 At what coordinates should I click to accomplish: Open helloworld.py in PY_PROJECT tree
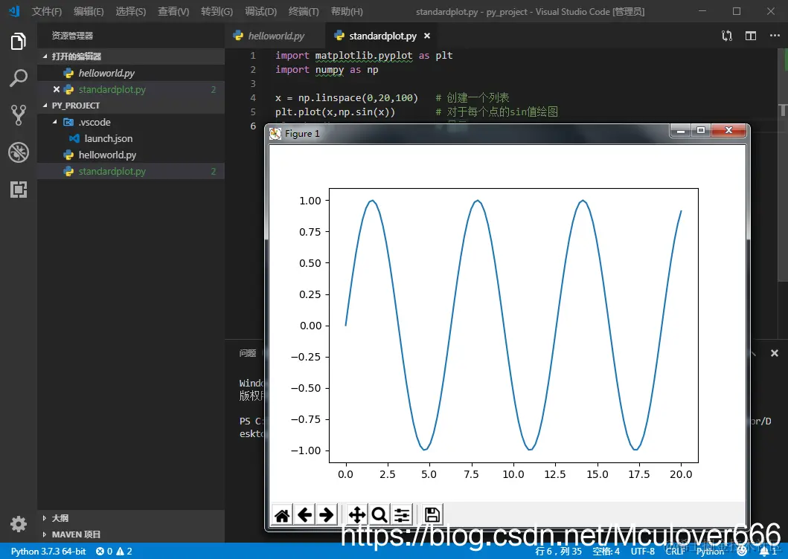point(131,155)
